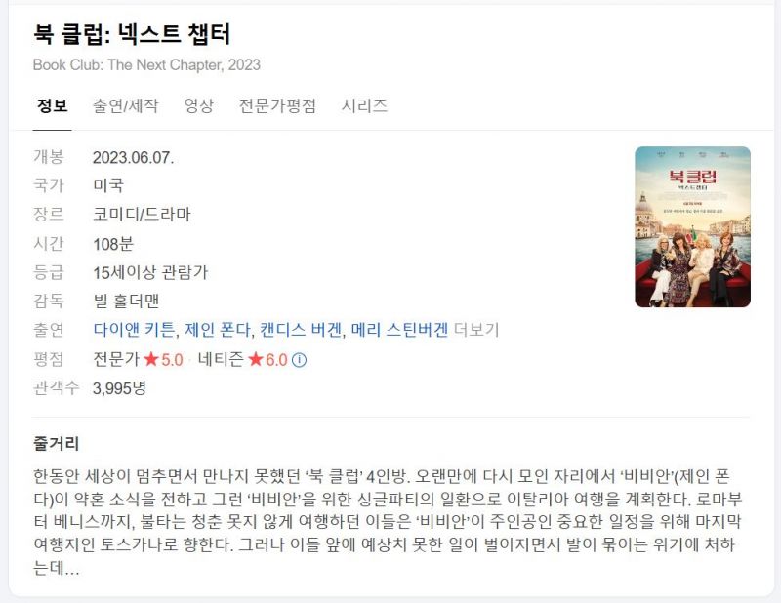Click the netizen score 6.0
The height and width of the screenshot is (603, 781).
coord(276,359)
